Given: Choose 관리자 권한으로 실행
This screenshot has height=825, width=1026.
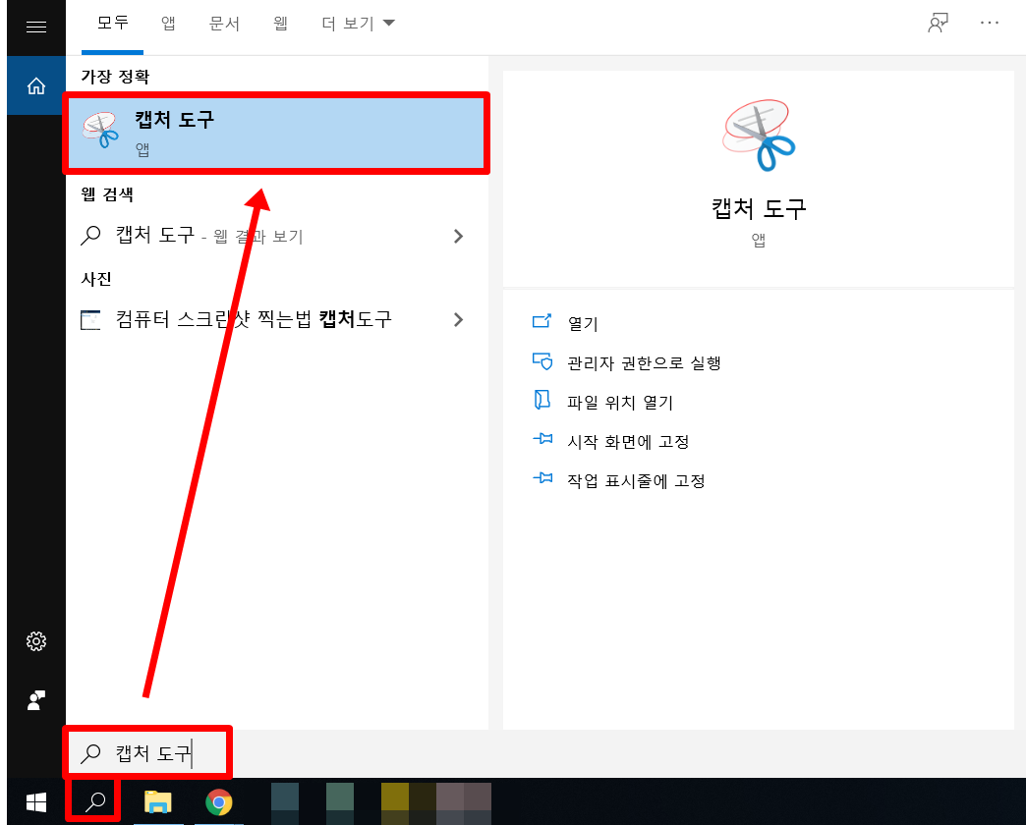Looking at the screenshot, I should [x=644, y=362].
